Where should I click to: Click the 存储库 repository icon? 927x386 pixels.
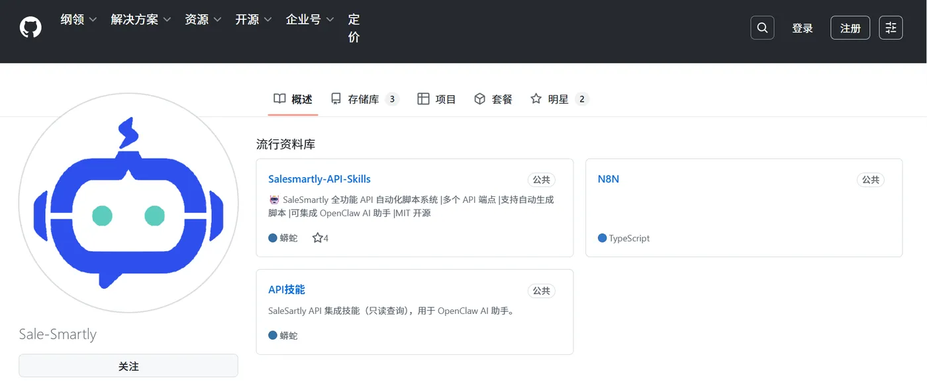pyautogui.click(x=336, y=99)
